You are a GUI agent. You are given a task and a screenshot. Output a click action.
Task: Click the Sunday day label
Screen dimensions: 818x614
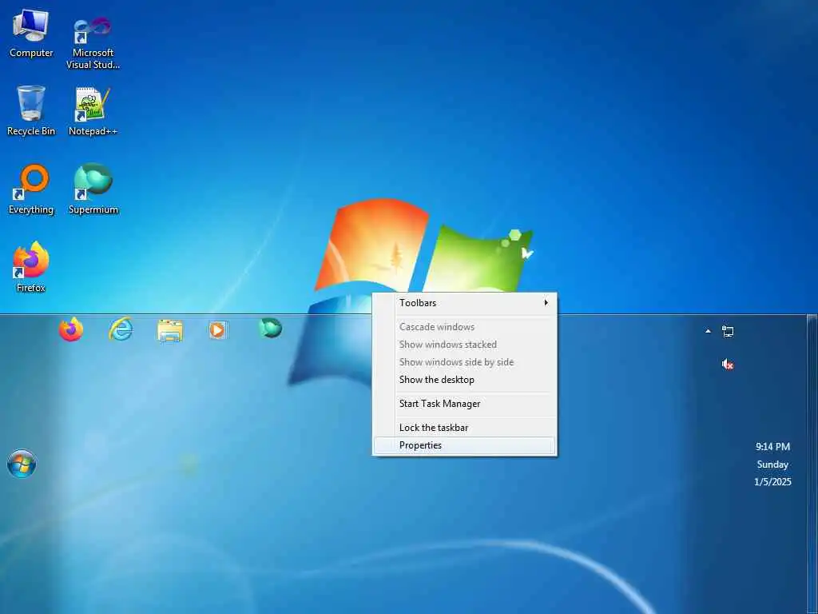tap(772, 464)
